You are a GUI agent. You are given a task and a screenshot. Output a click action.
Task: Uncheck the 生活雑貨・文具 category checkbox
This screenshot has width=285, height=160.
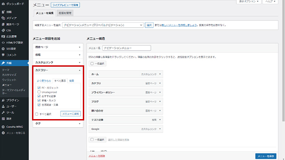(x=39, y=105)
